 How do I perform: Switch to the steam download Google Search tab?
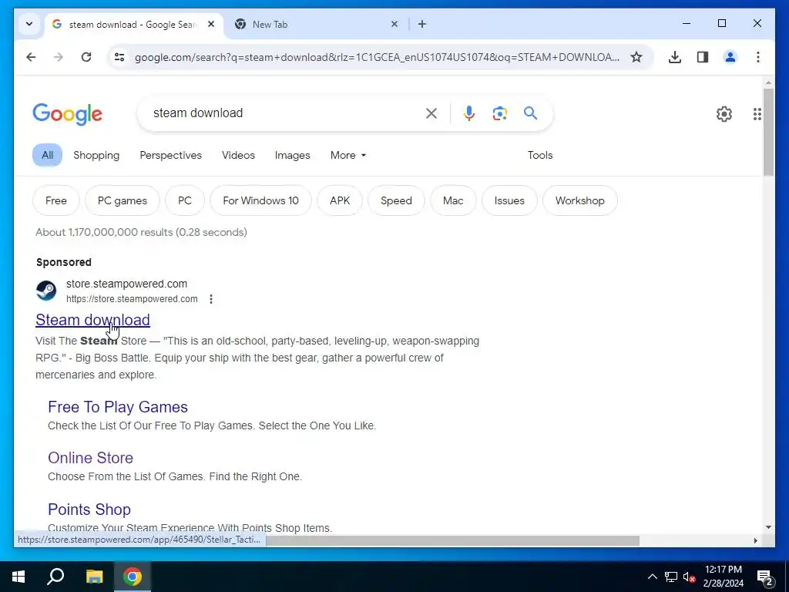click(134, 24)
